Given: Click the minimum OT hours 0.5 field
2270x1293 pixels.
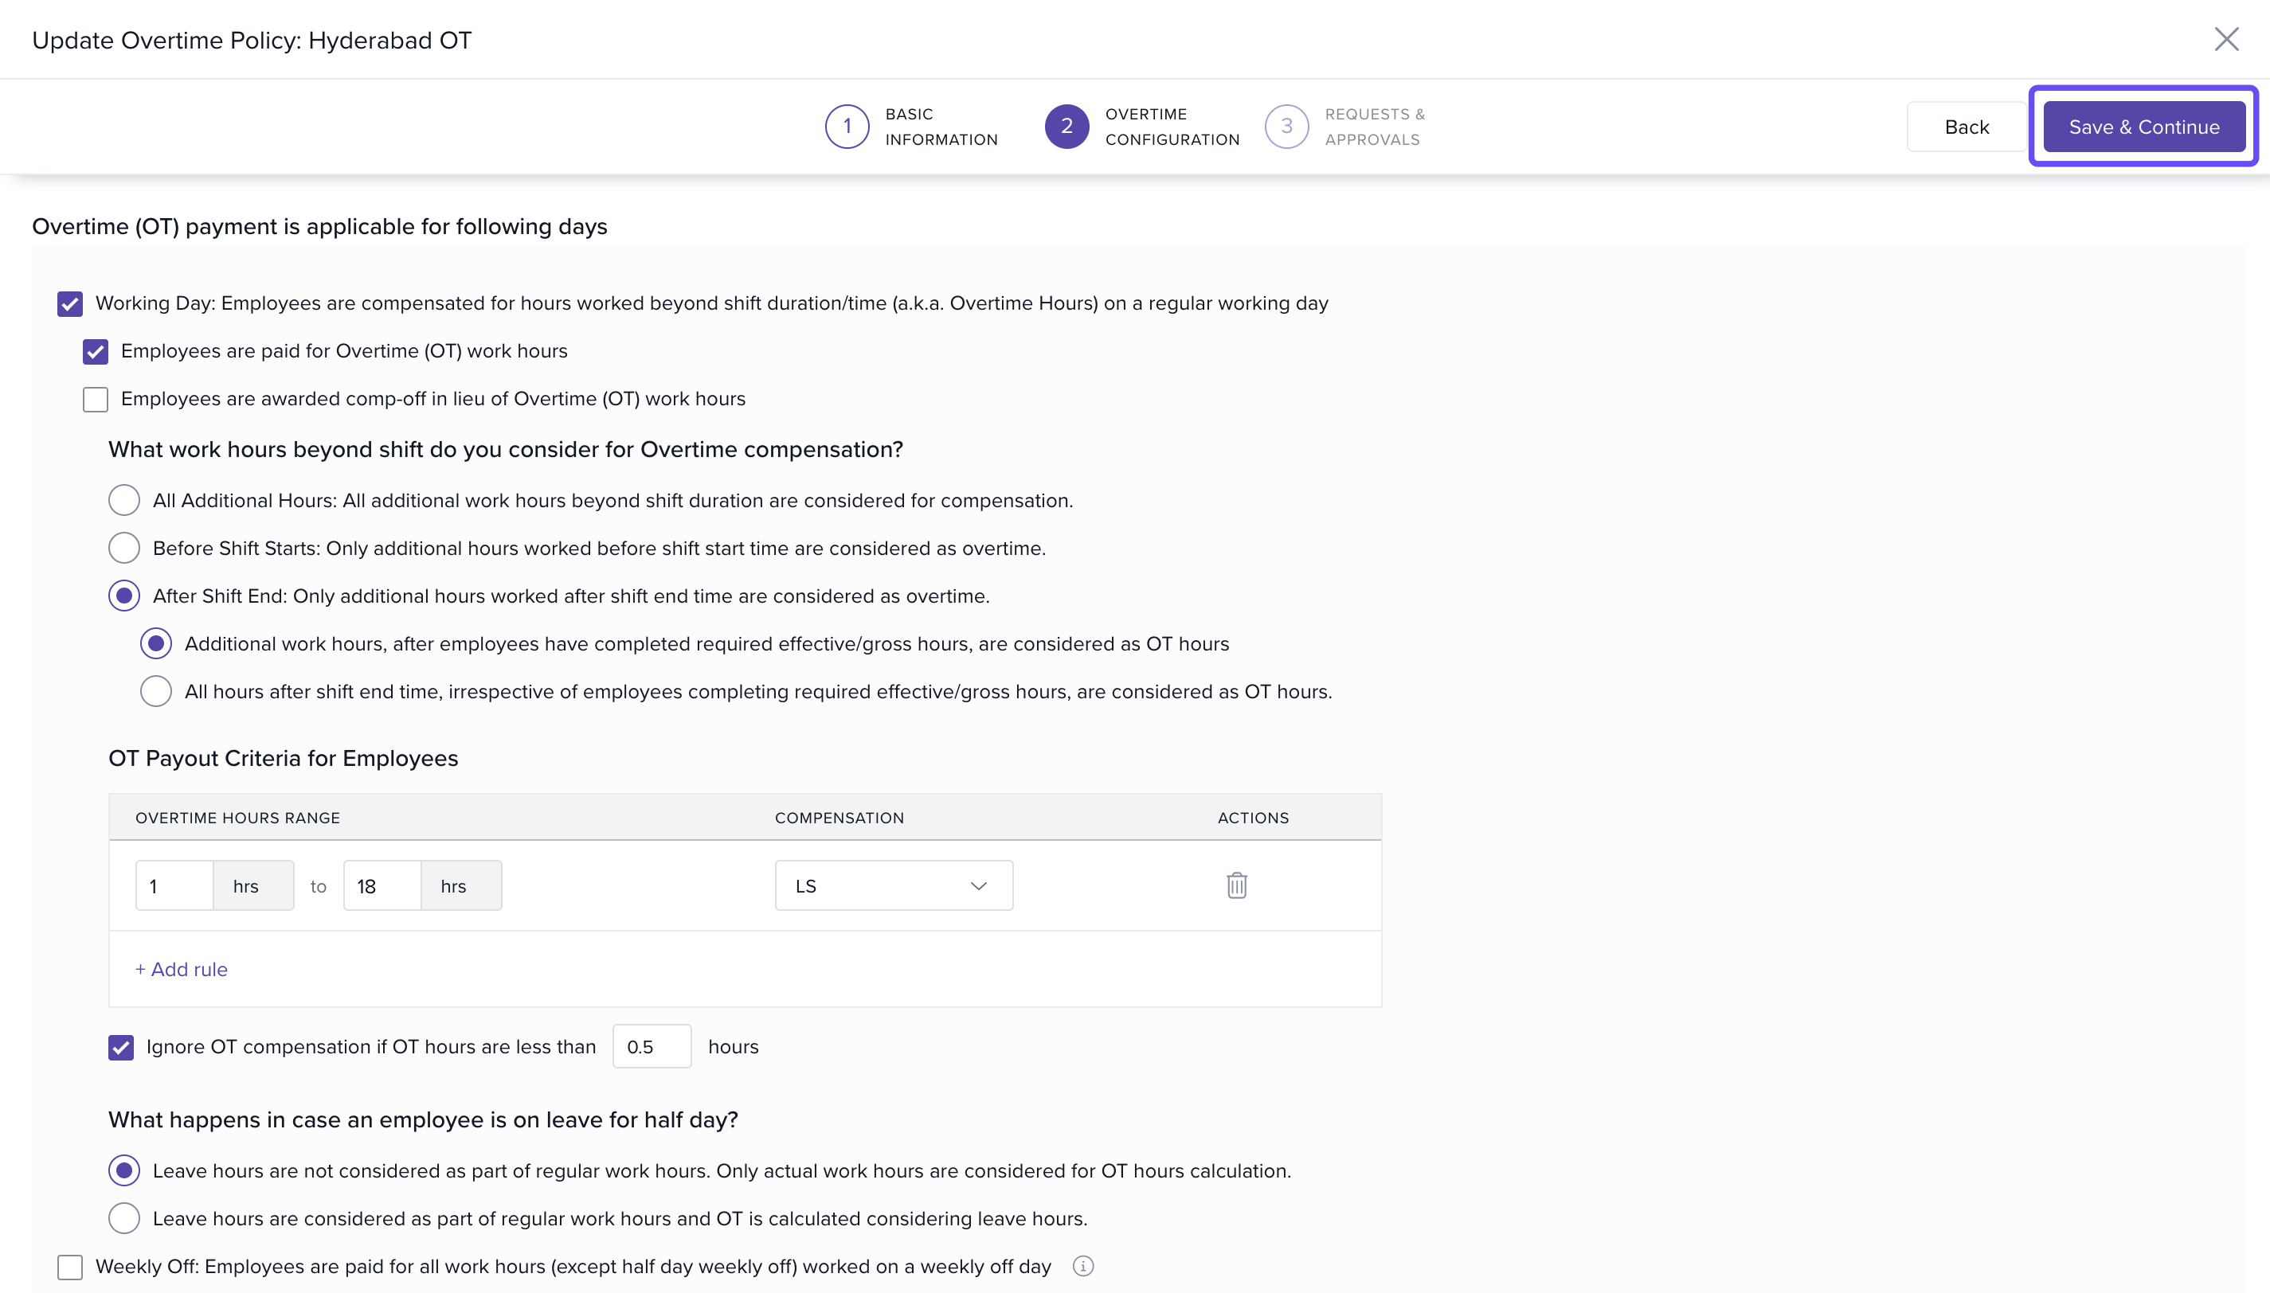Looking at the screenshot, I should pyautogui.click(x=651, y=1046).
